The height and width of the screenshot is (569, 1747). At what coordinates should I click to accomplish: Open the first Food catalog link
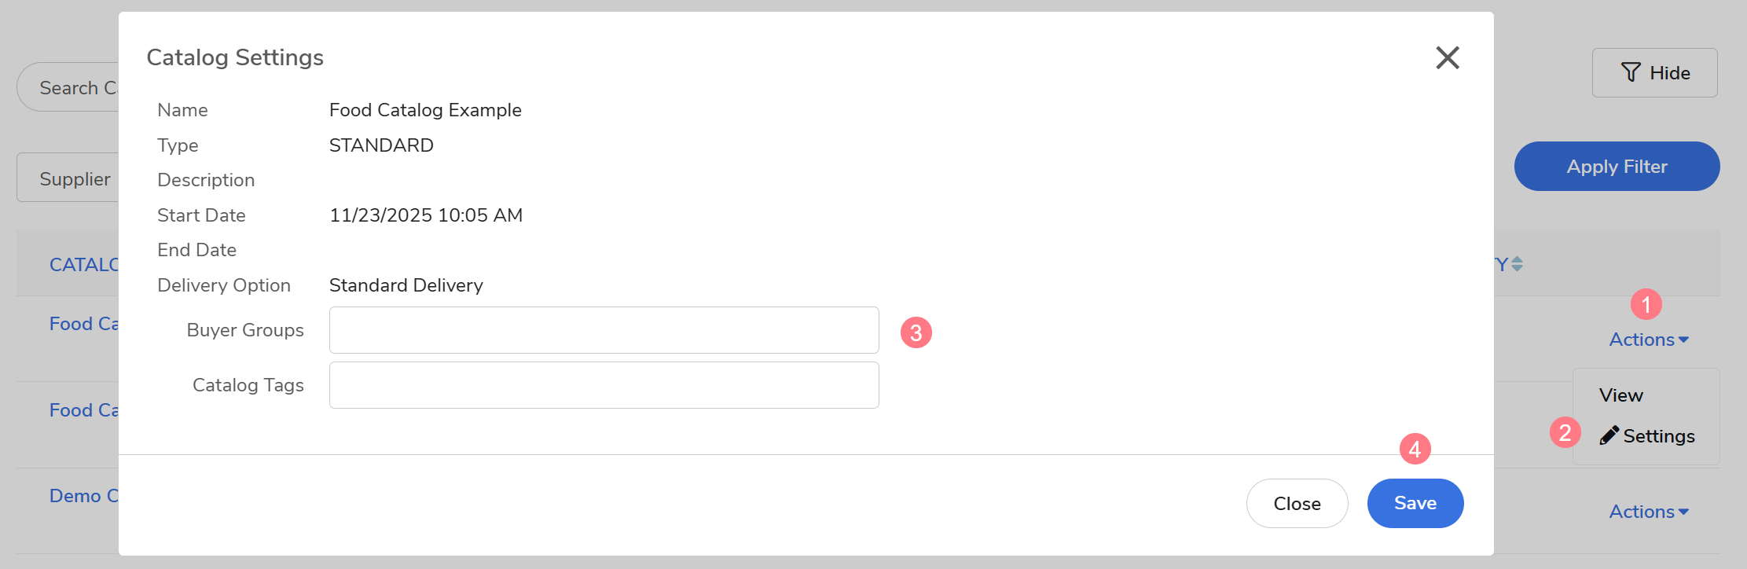pyautogui.click(x=83, y=324)
